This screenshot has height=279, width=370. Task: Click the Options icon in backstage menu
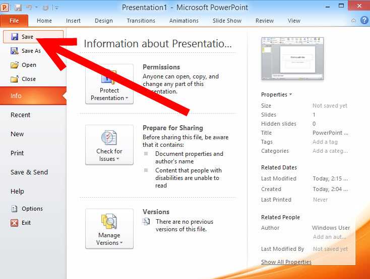[x=15, y=209]
